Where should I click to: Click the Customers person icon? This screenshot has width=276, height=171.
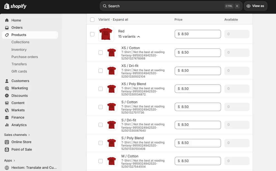(7, 81)
